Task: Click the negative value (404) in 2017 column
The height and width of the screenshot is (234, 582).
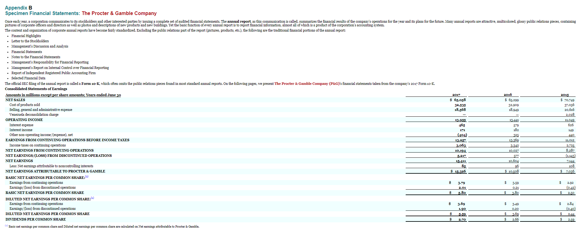Action: [462, 135]
